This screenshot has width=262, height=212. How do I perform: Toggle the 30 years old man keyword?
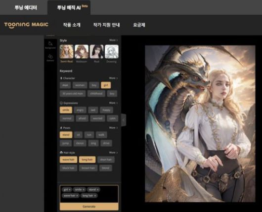click(73, 94)
